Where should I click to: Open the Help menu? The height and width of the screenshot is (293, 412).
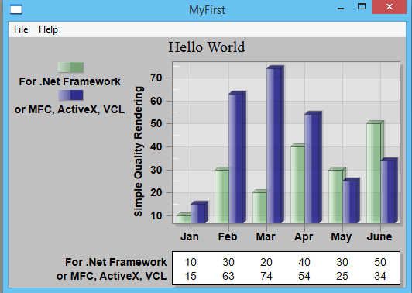tap(48, 29)
